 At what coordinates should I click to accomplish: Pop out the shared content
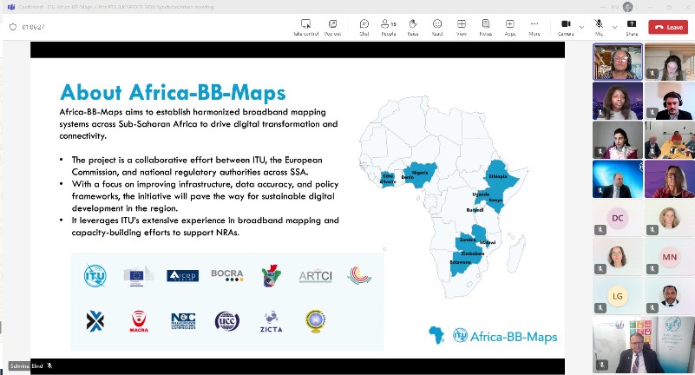pos(332,27)
